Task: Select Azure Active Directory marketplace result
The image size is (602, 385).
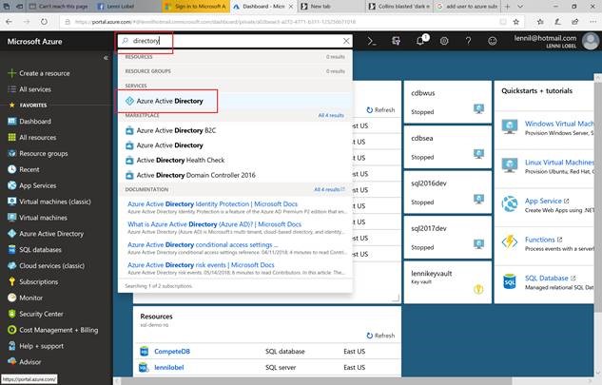Action: pos(165,145)
